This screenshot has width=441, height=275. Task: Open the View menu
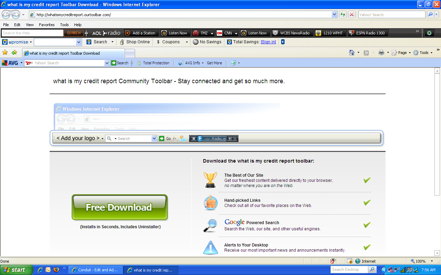click(30, 25)
